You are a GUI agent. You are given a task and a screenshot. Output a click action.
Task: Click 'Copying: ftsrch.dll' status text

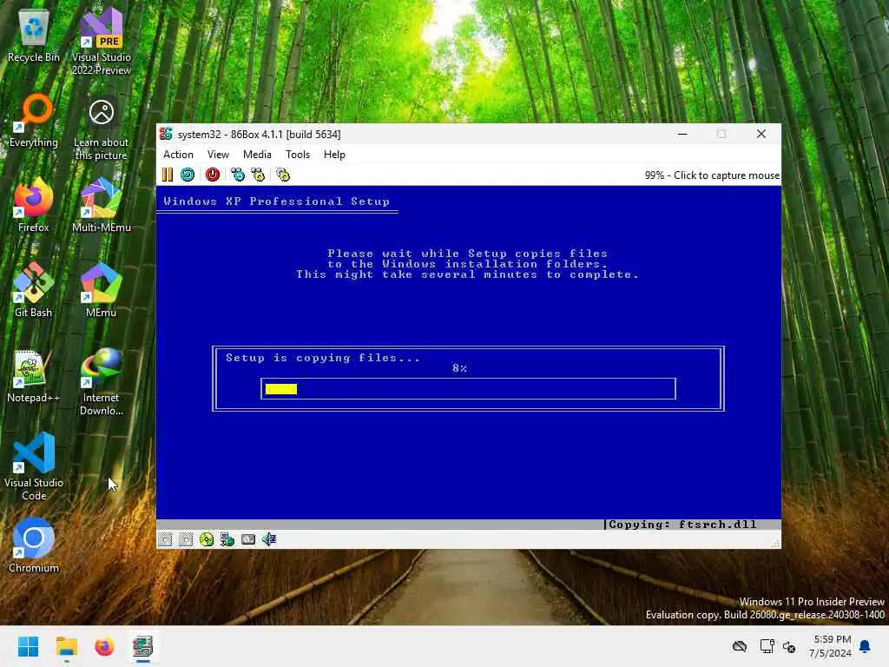[682, 525]
